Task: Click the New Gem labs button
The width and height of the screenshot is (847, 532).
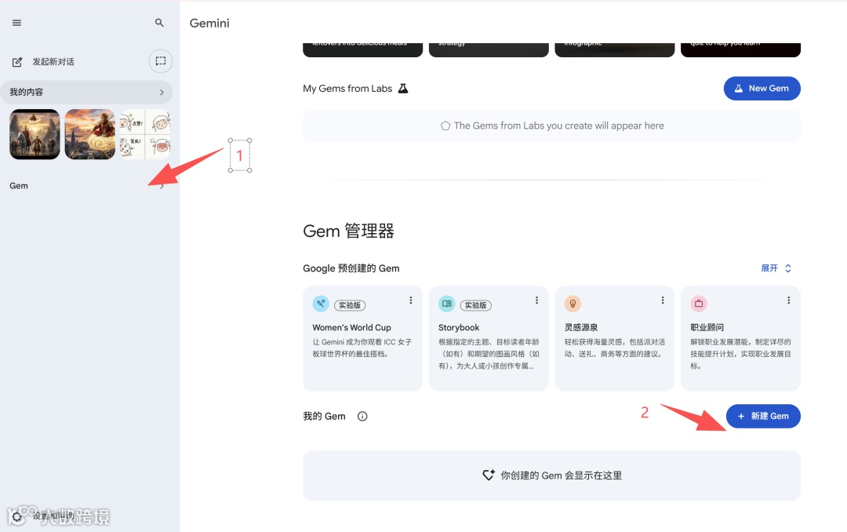Action: [x=762, y=88]
